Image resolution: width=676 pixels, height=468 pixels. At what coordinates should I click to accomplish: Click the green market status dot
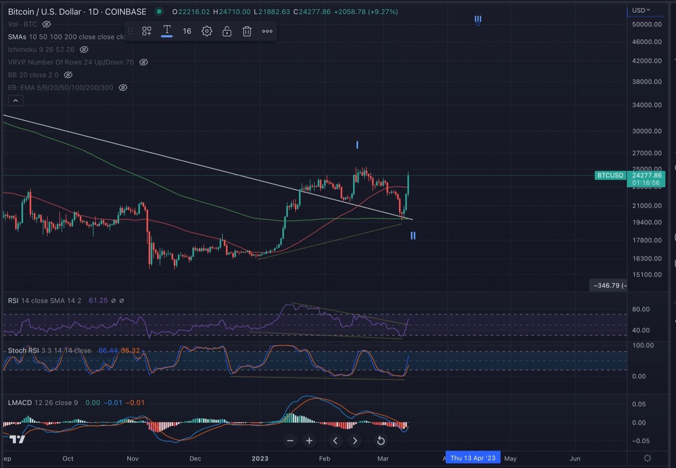[159, 11]
